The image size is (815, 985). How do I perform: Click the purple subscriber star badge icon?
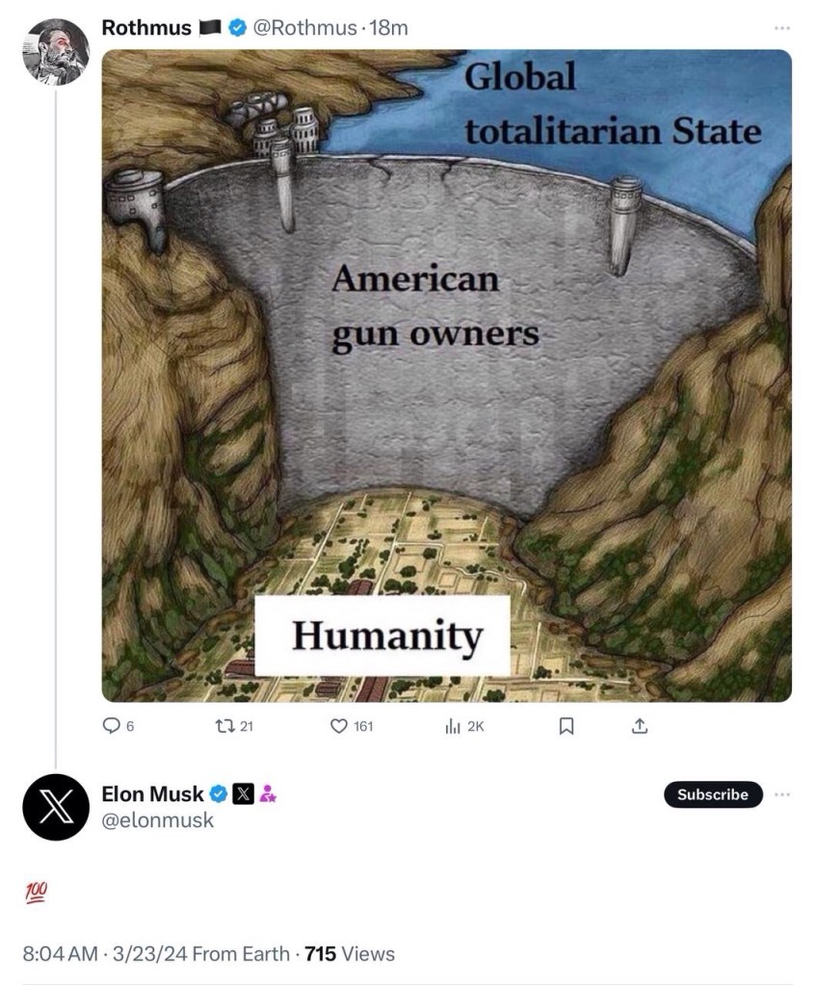pos(268,794)
